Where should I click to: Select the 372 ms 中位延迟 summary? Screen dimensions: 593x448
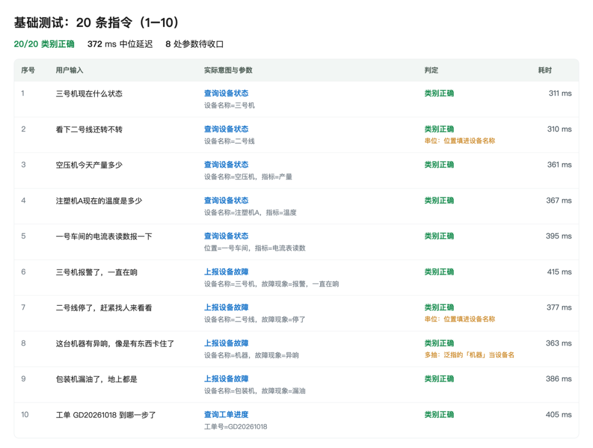120,44
